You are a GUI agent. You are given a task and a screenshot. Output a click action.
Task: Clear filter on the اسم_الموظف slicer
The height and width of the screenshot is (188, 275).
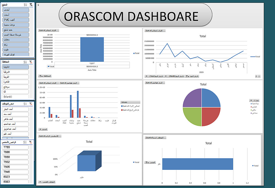[31, 104]
